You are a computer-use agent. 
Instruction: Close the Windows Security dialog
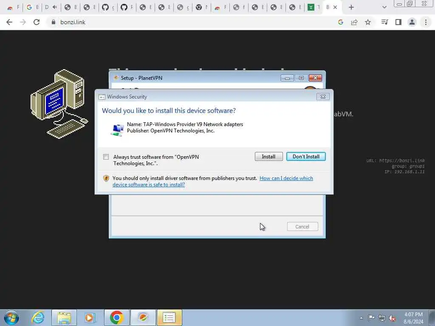(323, 96)
